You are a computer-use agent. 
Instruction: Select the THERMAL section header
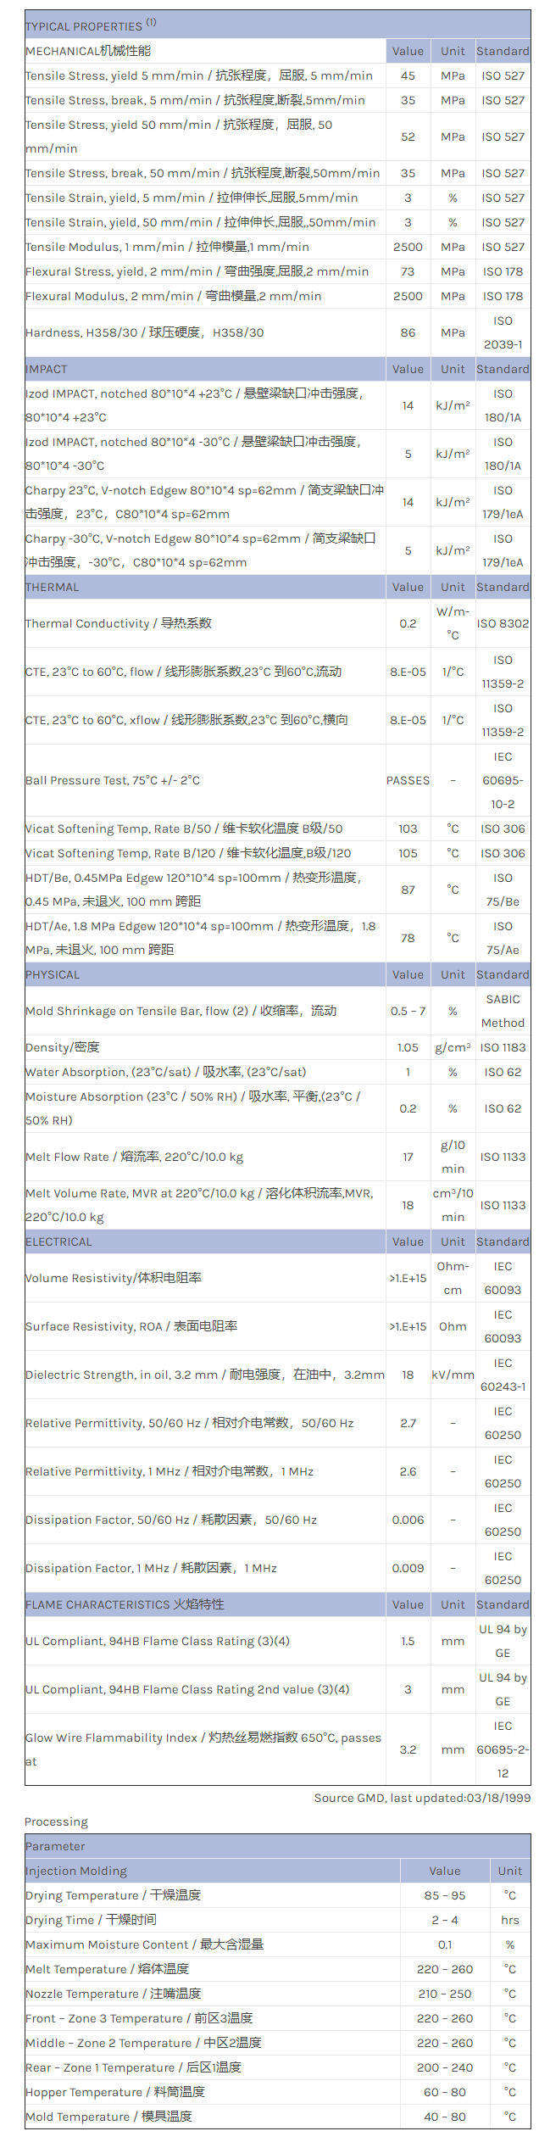53,587
